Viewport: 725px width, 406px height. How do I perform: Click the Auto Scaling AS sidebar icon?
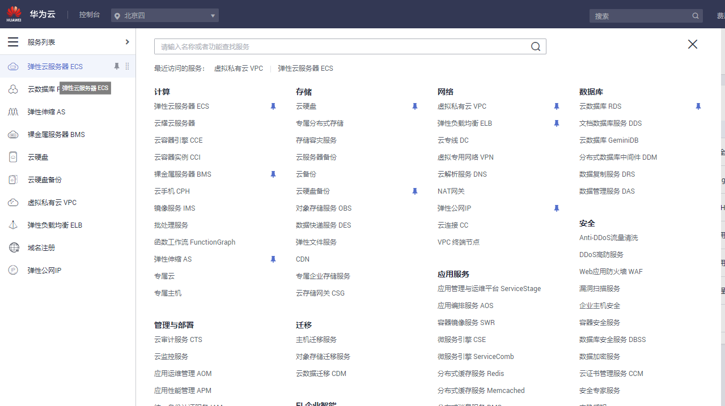point(13,112)
